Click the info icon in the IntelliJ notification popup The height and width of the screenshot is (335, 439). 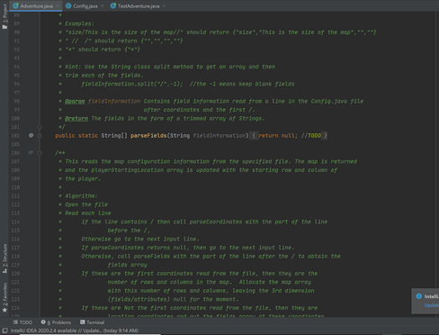point(418,296)
